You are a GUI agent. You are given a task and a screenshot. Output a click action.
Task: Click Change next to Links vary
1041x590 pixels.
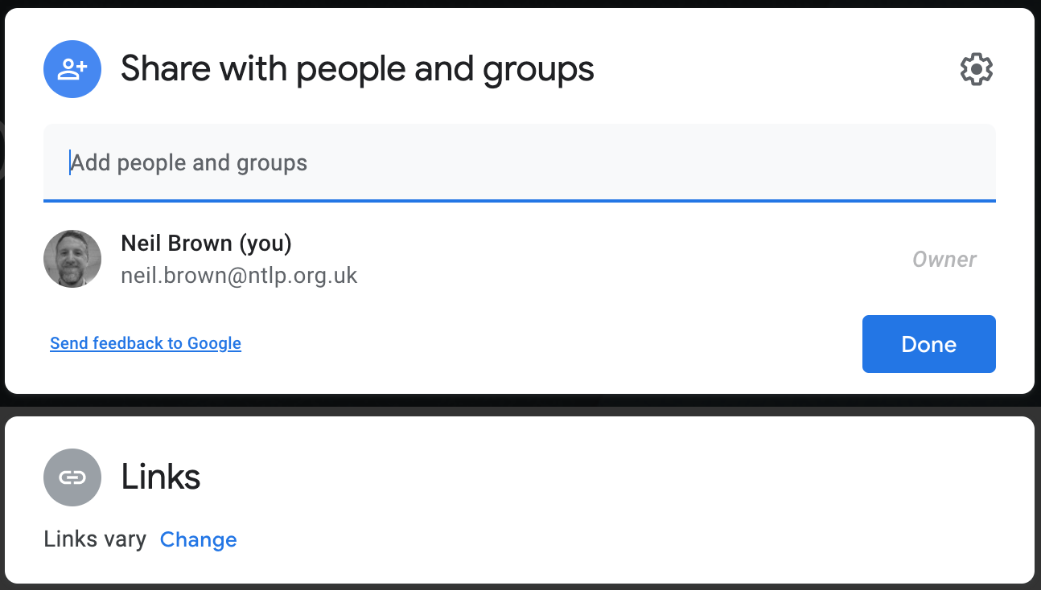199,539
